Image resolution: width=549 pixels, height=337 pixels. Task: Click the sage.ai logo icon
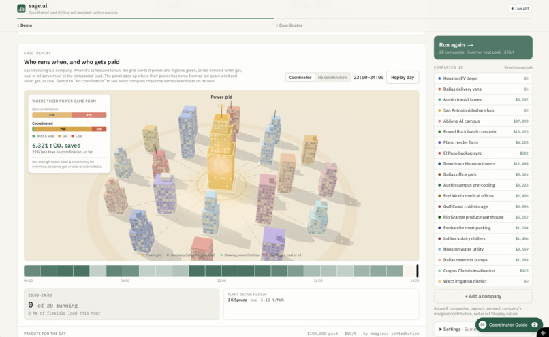[x=21, y=8]
